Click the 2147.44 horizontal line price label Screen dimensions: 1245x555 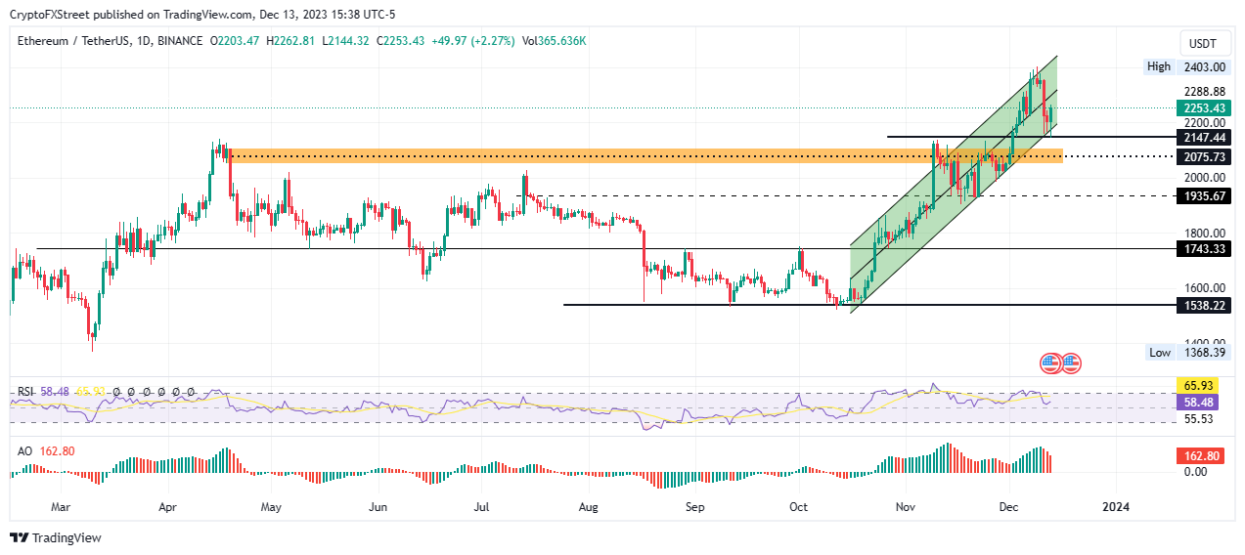point(1203,138)
